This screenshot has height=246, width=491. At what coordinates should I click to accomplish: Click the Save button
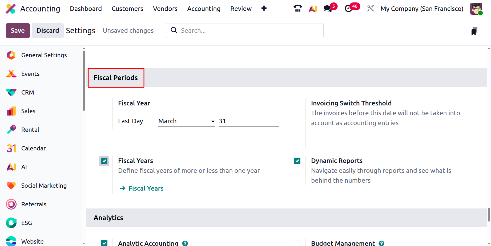click(18, 31)
